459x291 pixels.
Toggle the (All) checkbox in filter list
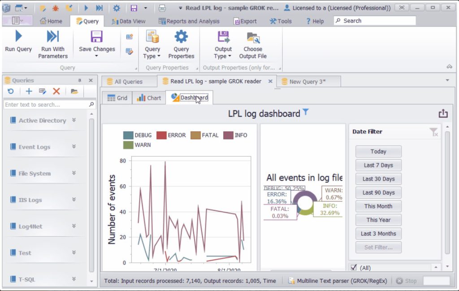click(353, 267)
